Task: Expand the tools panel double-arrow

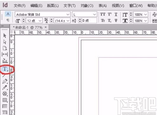Action: [2, 26]
